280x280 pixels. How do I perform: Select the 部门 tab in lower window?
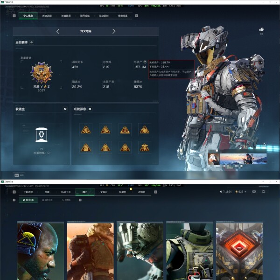click(x=85, y=192)
